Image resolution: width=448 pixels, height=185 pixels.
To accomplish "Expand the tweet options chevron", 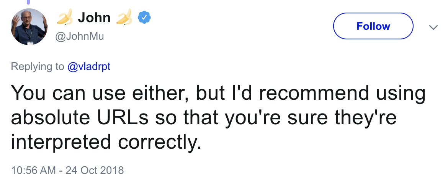I will point(433,27).
